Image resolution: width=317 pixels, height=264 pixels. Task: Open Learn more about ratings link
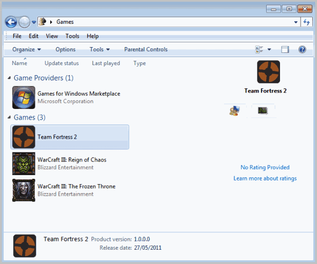tap(265, 178)
